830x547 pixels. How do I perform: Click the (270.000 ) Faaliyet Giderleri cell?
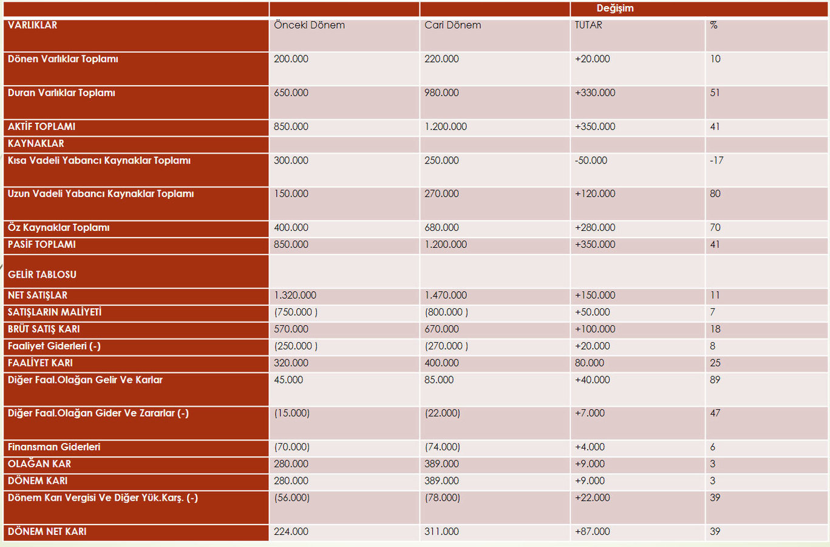point(446,346)
